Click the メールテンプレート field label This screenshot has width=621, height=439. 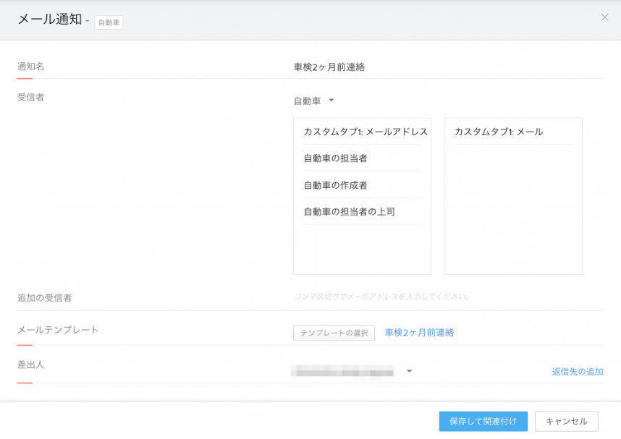tap(58, 330)
